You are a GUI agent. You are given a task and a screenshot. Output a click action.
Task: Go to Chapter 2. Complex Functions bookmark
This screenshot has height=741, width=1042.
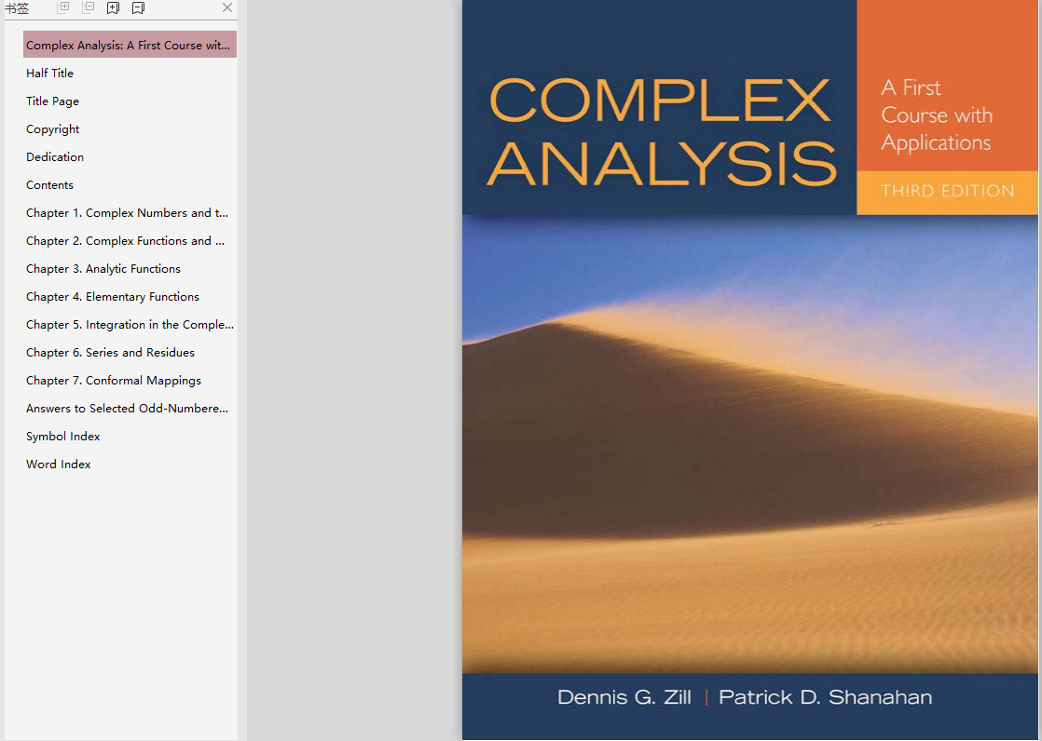[125, 240]
